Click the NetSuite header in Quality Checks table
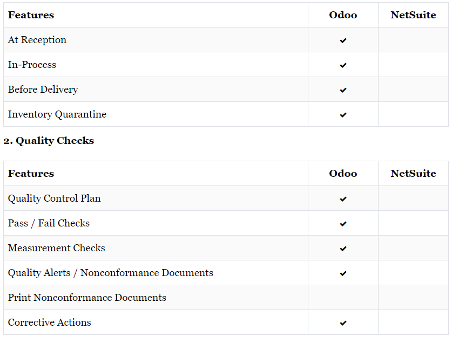 tap(413, 174)
